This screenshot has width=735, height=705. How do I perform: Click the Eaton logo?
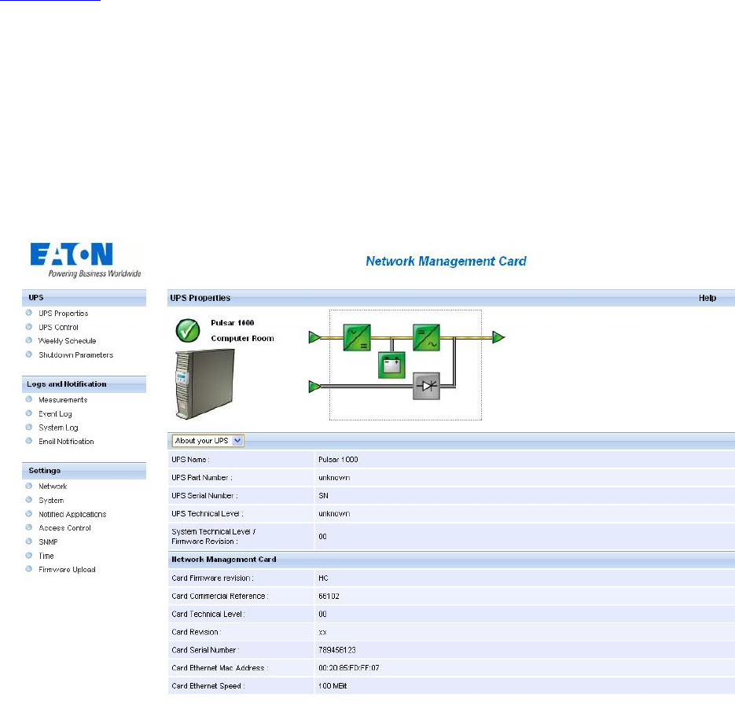[x=86, y=260]
